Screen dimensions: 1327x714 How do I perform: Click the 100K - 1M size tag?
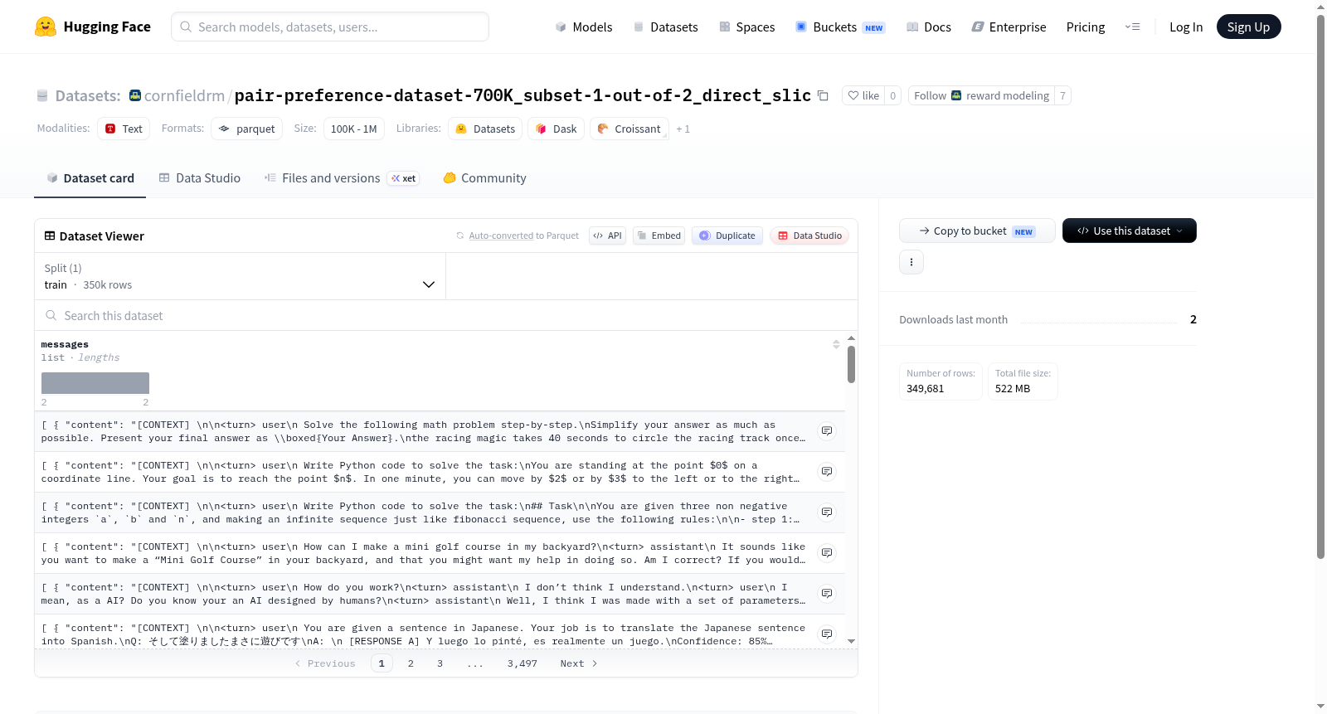pos(354,129)
